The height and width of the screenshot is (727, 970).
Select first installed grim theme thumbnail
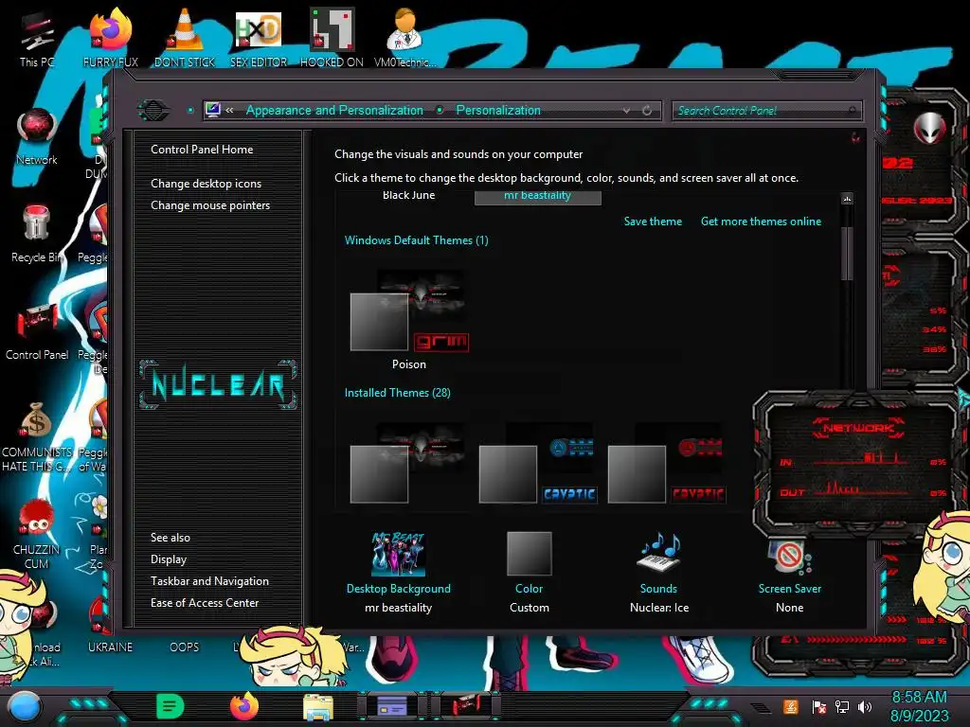click(x=409, y=462)
